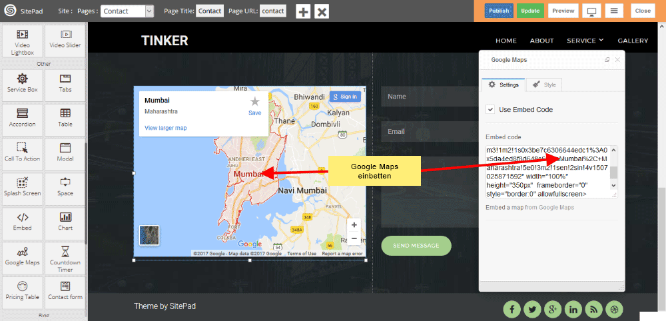Click the Update button
The height and width of the screenshot is (321, 666).
tap(531, 11)
